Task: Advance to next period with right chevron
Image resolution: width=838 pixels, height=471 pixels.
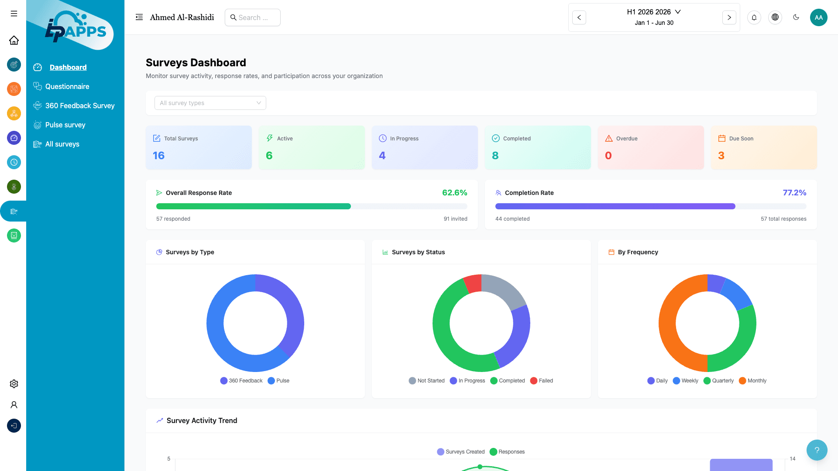Action: [729, 17]
